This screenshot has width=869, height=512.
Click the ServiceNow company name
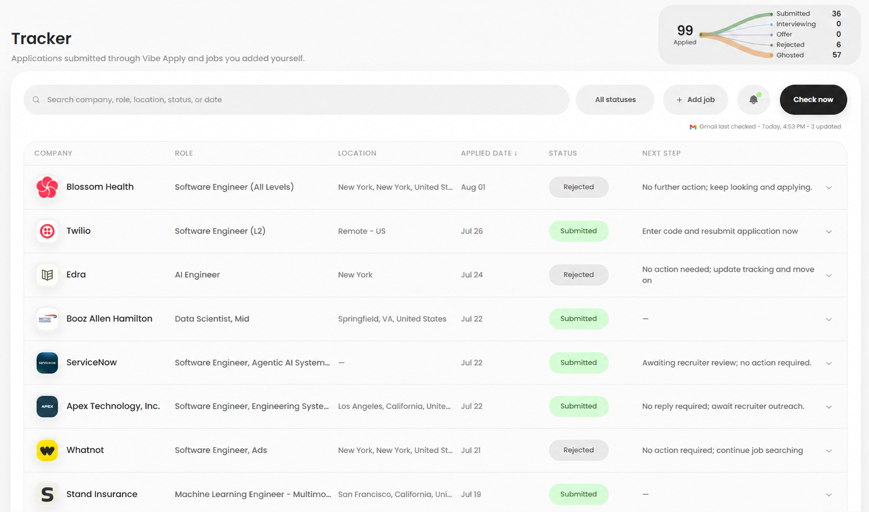point(92,363)
